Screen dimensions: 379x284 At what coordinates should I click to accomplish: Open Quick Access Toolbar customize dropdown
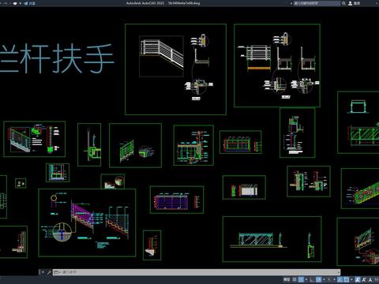point(21,3)
